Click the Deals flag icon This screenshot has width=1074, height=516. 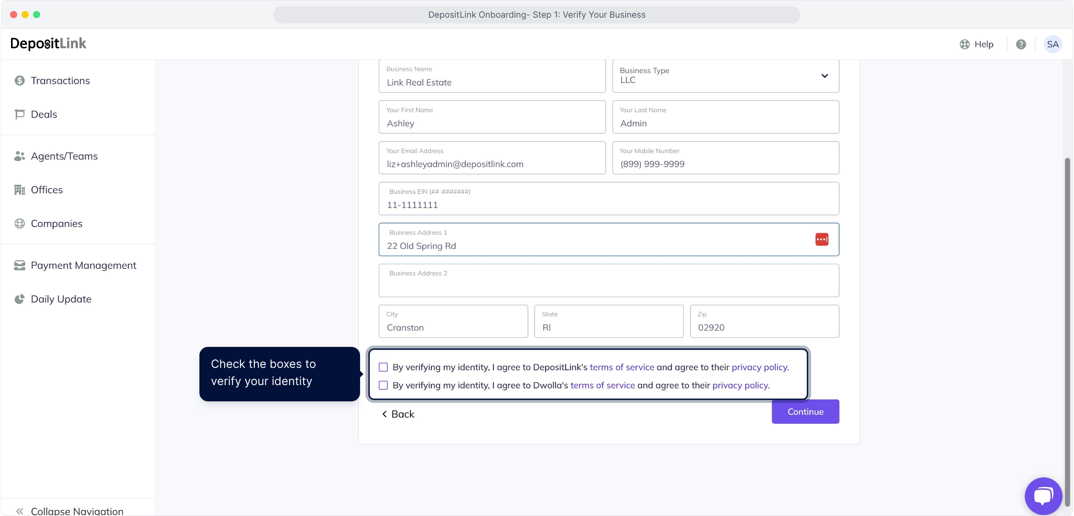click(x=20, y=114)
